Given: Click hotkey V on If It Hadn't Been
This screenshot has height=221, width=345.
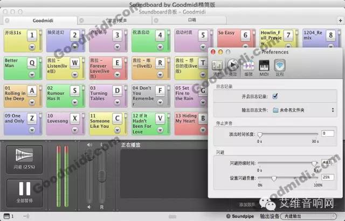Looking at the screenshot, I should point(160,118).
